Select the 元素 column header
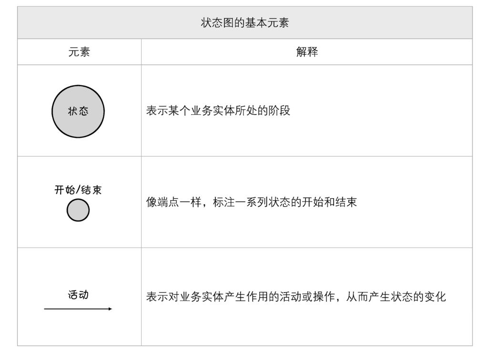This screenshot has width=487, height=354. coord(79,52)
